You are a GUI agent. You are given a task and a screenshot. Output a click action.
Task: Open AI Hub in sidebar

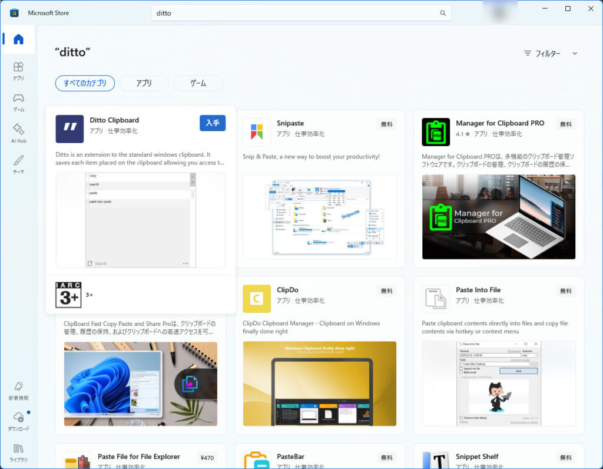click(18, 134)
